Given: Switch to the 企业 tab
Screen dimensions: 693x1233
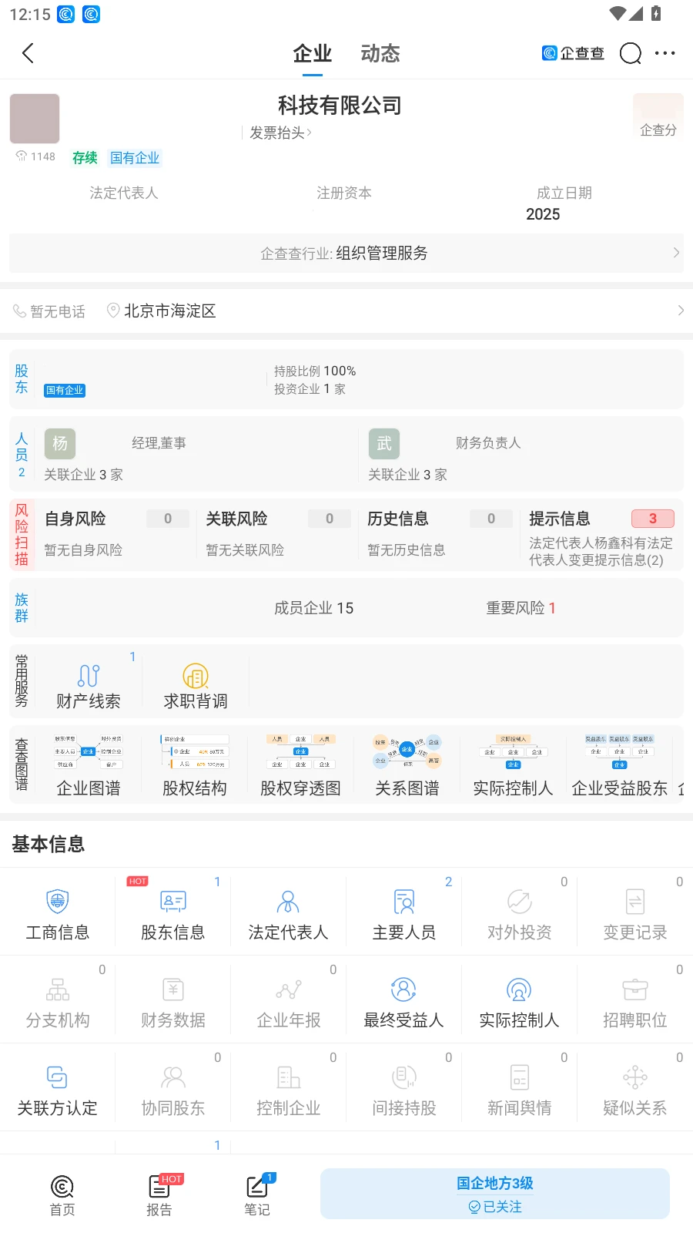Looking at the screenshot, I should [312, 54].
